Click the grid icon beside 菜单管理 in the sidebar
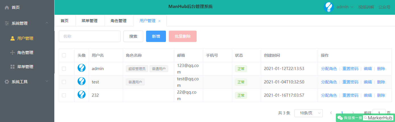Screen dimensions: 395x122 (13, 67)
